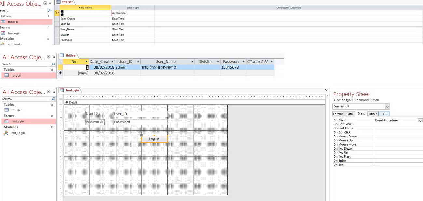Click the primary key icon beside the No field

click(x=57, y=13)
